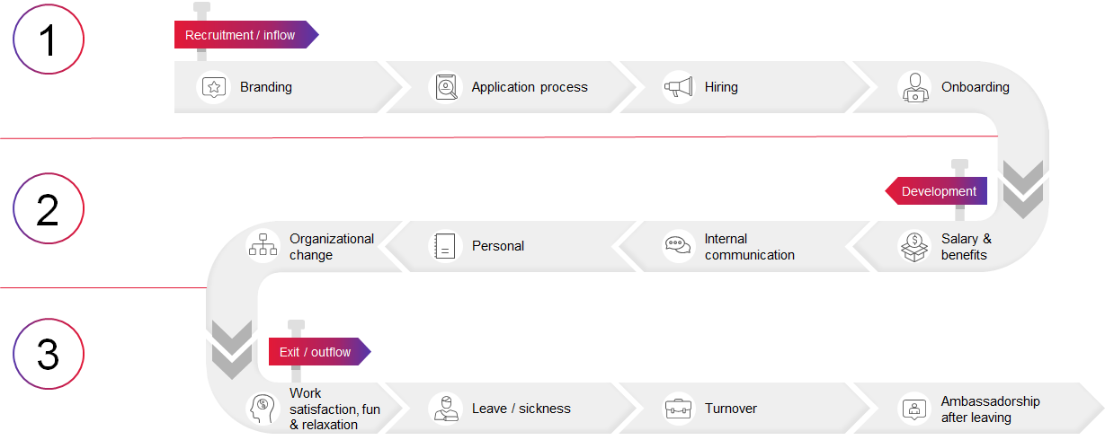Select the Organizational change hierarchy icon
Screen dimensions: 1105x440
(x=263, y=246)
